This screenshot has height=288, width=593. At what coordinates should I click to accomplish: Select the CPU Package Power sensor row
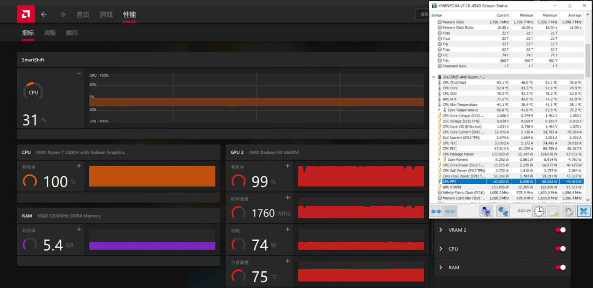[x=458, y=154]
